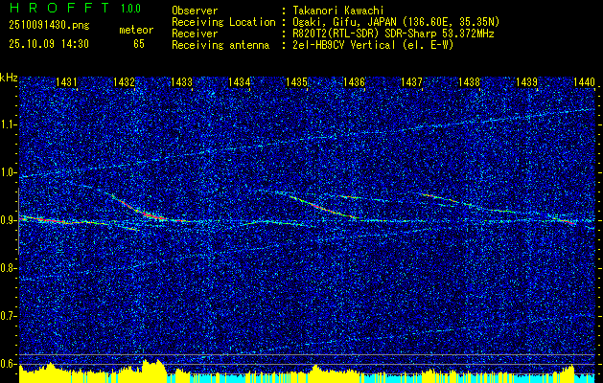603x383 pixels.
Task: Click location Ogaki, Gifu, JAPAN text
Action: (396, 22)
